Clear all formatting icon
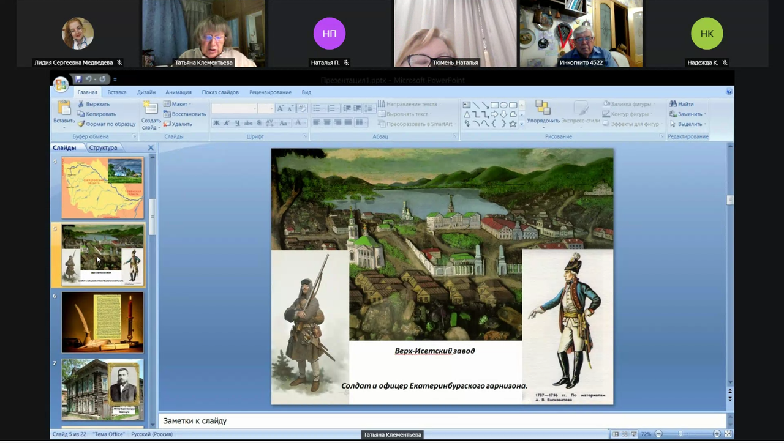Viewport: 784px width, 443px height. click(x=301, y=108)
